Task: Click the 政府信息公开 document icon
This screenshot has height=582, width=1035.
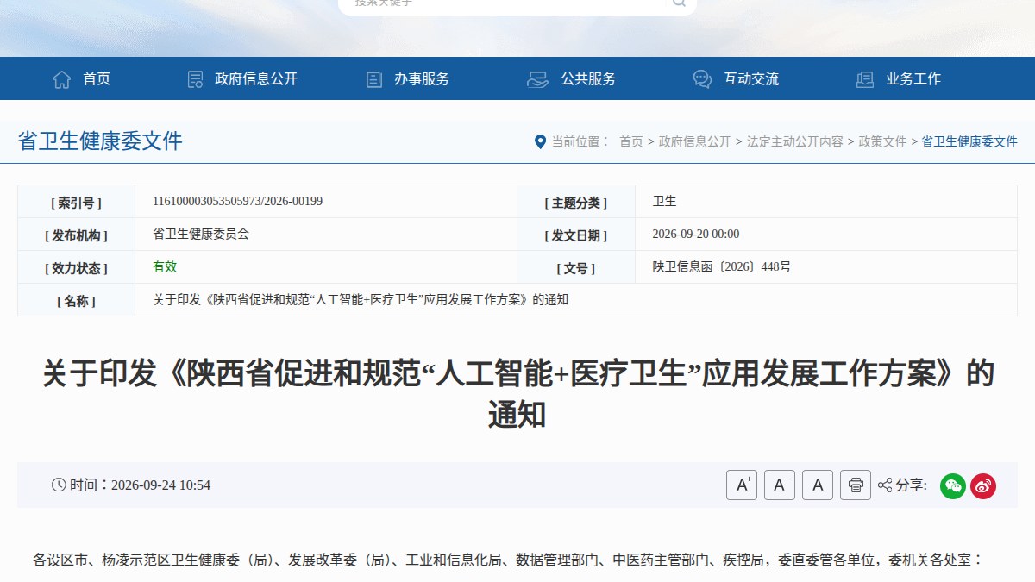Action: [196, 79]
